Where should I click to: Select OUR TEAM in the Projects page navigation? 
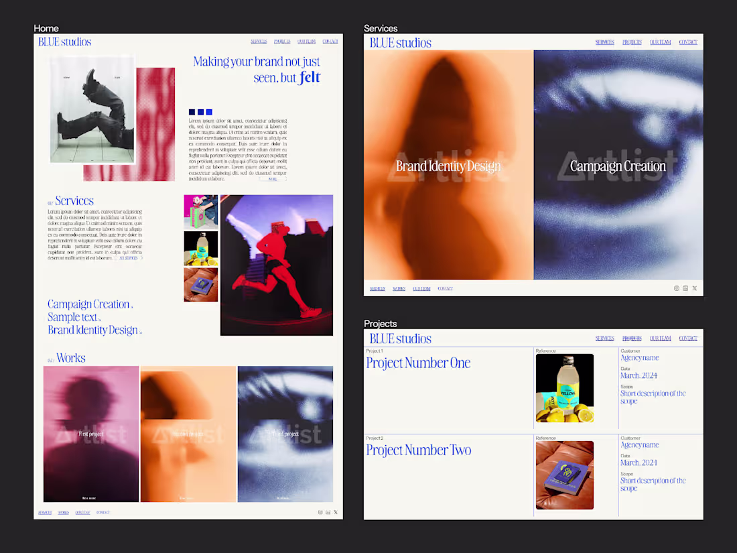tap(660, 339)
